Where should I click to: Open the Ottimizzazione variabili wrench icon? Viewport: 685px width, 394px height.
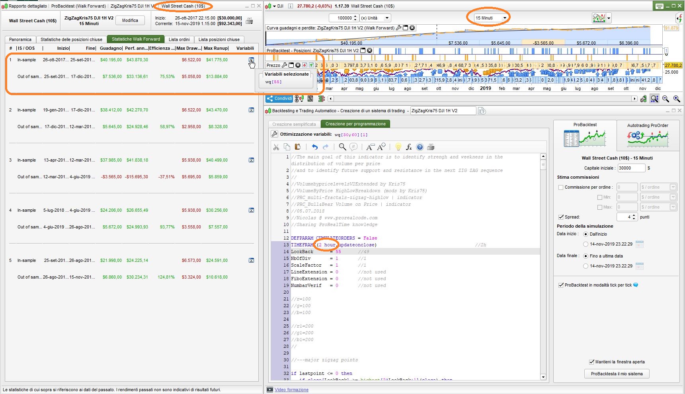click(x=275, y=135)
